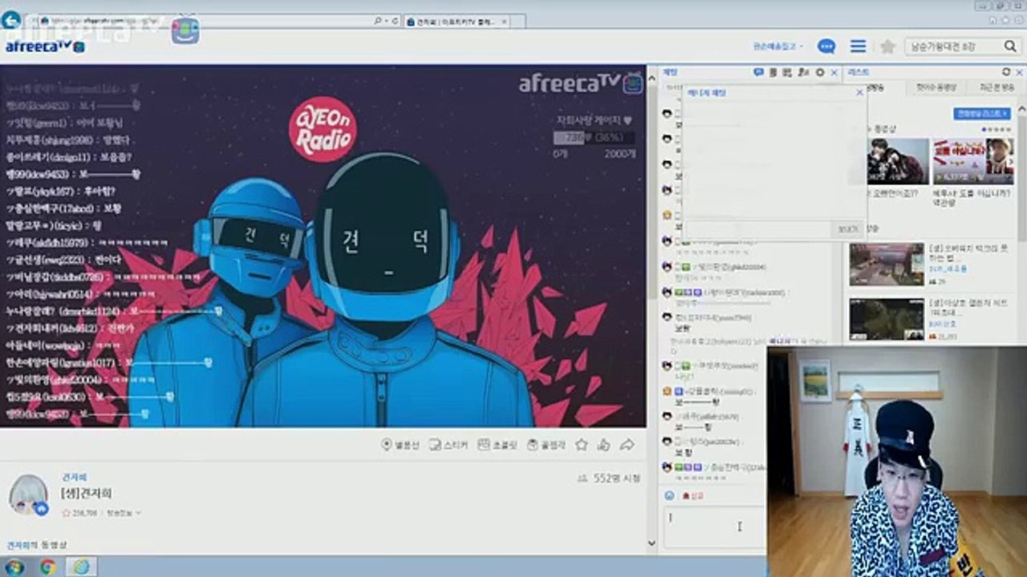The image size is (1027, 577).
Task: Open the user list icon in chat header
Action: coord(804,72)
